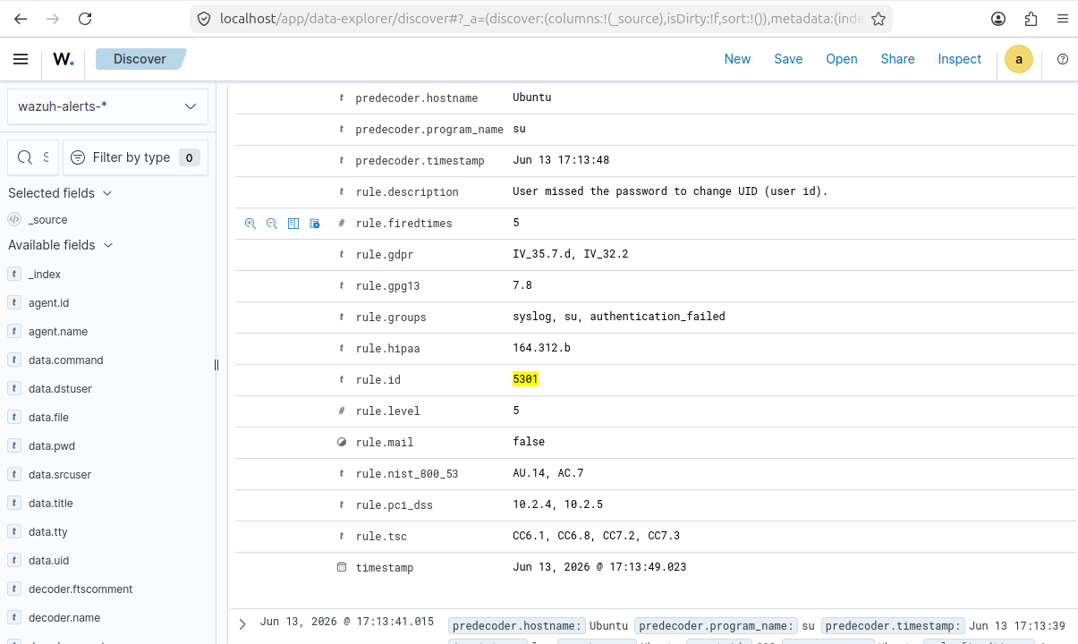Image resolution: width=1078 pixels, height=644 pixels.
Task: Click the Wazuh logo
Action: (x=64, y=59)
